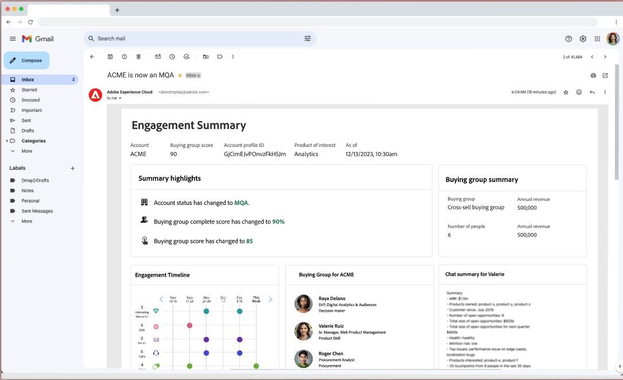Open Gmail support help icon

[569, 38]
